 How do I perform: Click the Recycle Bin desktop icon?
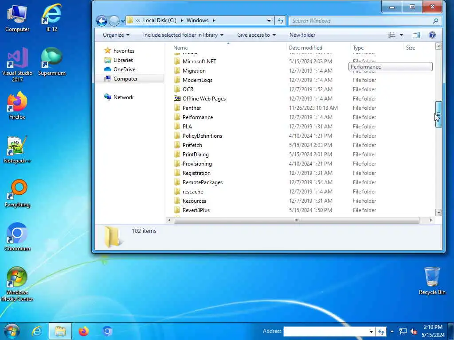[432, 281]
